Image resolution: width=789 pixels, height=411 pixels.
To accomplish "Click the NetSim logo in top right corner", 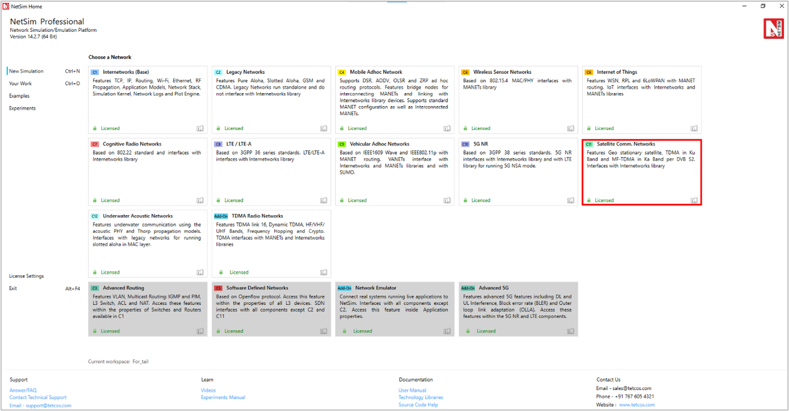I will coord(773,28).
